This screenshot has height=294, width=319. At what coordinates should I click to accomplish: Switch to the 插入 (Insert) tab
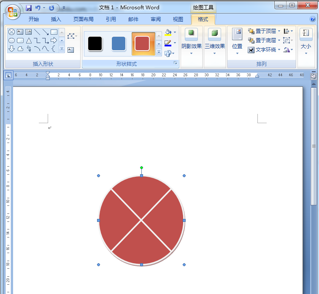(56, 19)
